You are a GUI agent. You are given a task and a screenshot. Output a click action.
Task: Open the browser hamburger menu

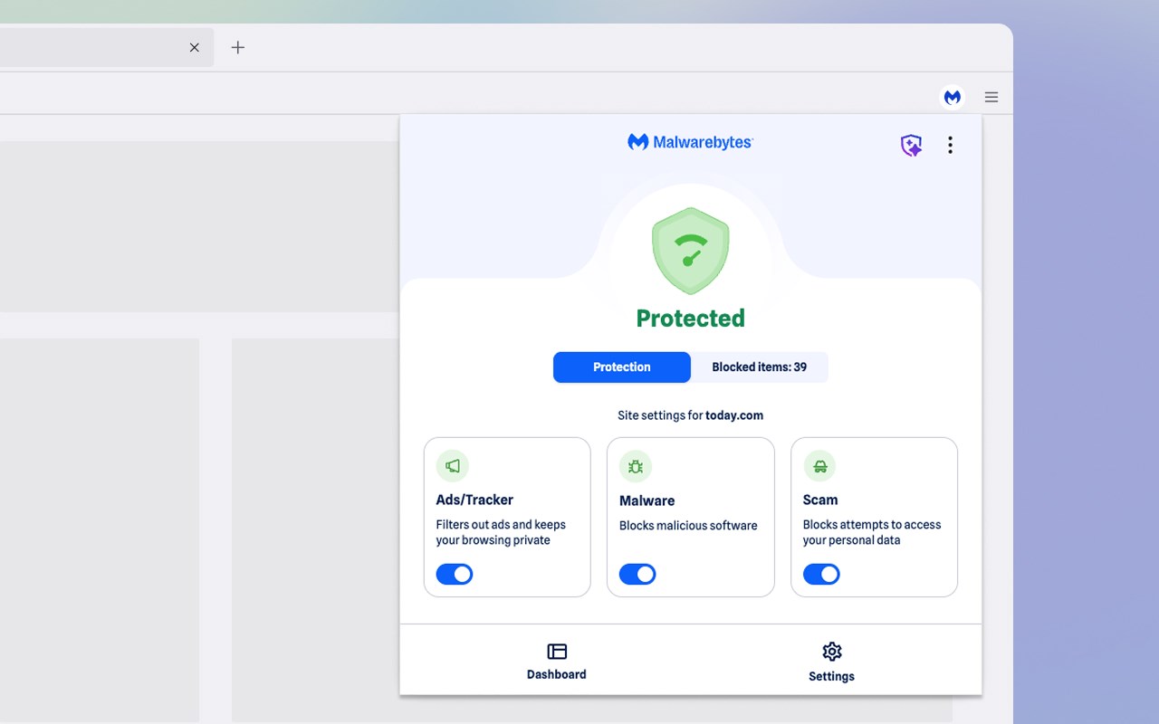(991, 97)
